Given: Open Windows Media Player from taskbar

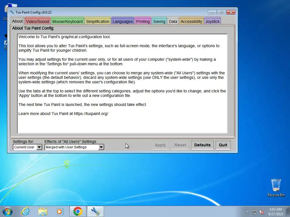Looking at the screenshot, I should tap(60, 211).
